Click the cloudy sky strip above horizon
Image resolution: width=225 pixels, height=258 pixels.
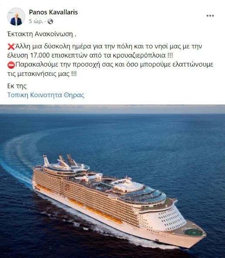coord(112,109)
